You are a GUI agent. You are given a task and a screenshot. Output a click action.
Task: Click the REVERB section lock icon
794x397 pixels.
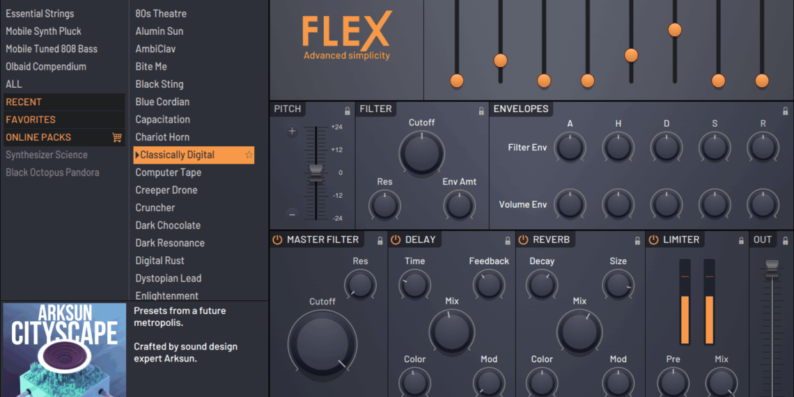[x=638, y=240]
